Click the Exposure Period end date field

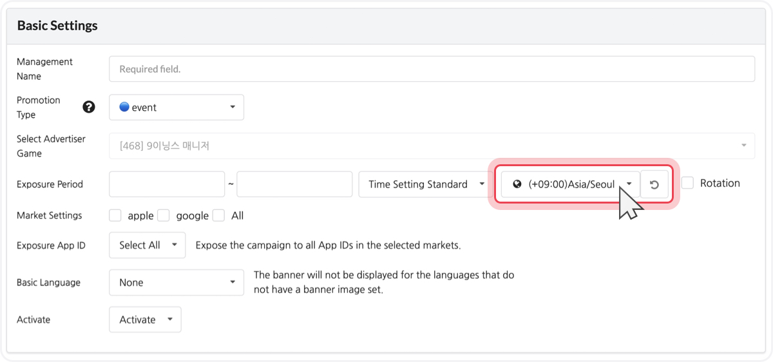tap(294, 184)
